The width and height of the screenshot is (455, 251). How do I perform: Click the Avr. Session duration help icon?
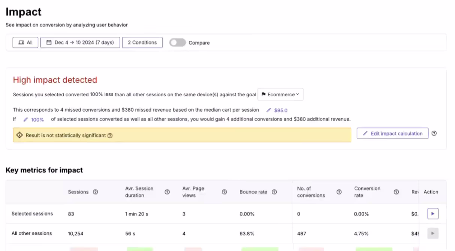pos(167,192)
